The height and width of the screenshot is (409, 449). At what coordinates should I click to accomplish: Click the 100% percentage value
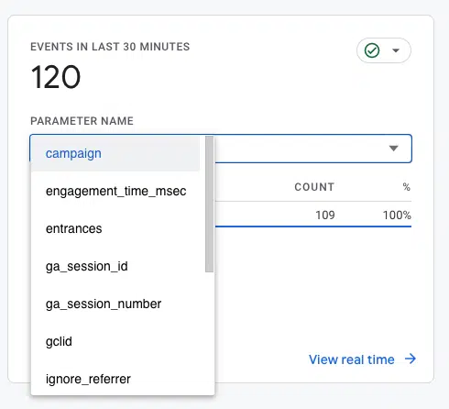coord(397,216)
